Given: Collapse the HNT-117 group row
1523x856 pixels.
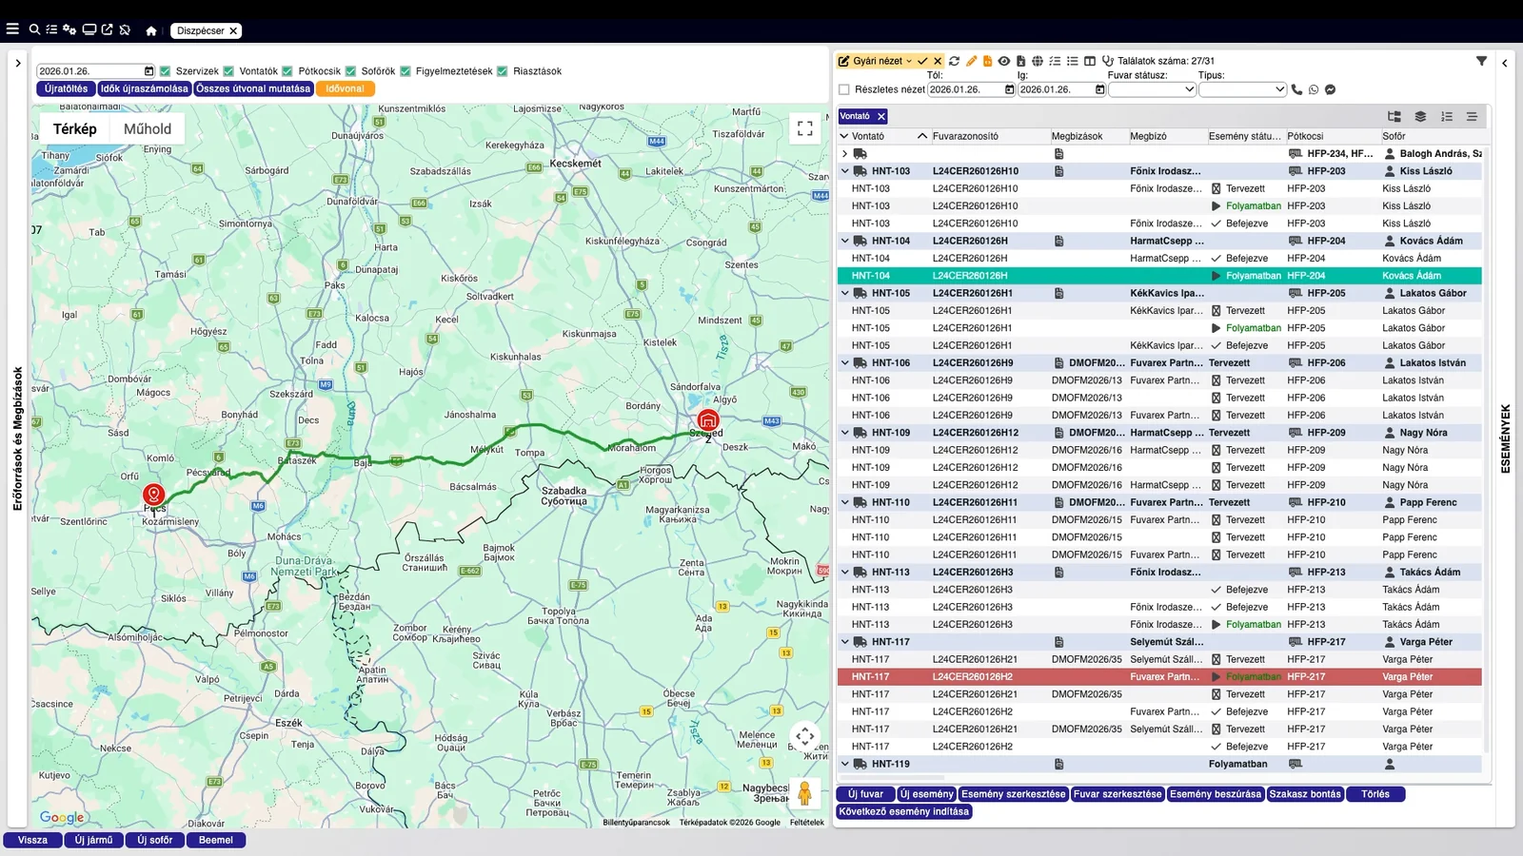Looking at the screenshot, I should 844,642.
